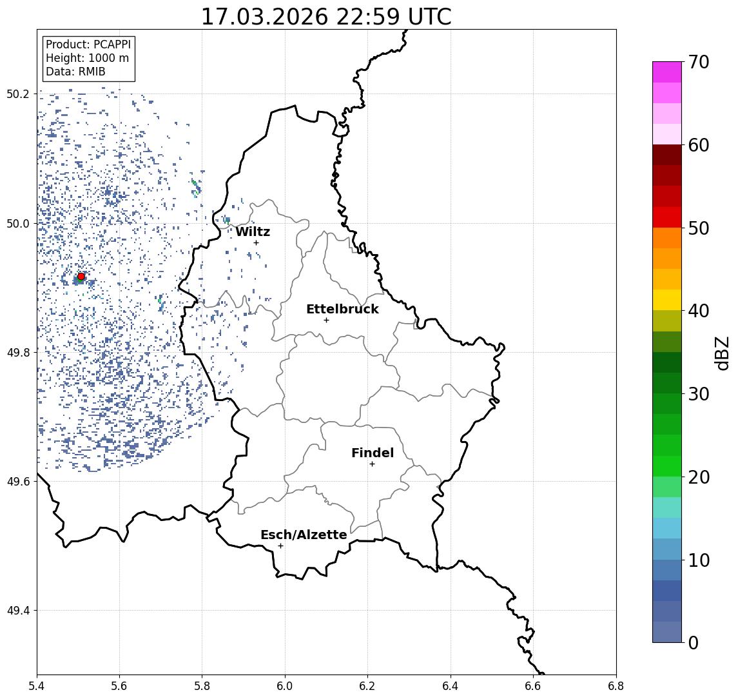Click the 17.03.2026 22:59 UTC title
This screenshot has width=738, height=699.
(x=326, y=17)
